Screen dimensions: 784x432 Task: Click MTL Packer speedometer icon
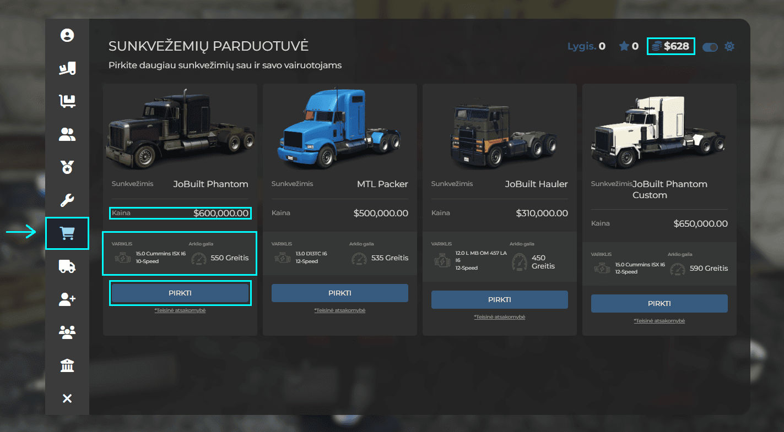[359, 258]
